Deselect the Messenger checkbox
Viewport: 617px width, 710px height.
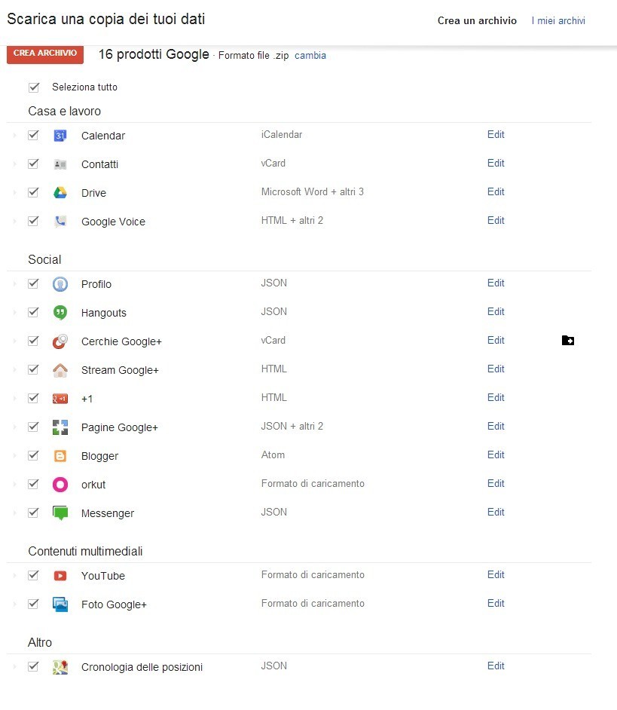(33, 513)
